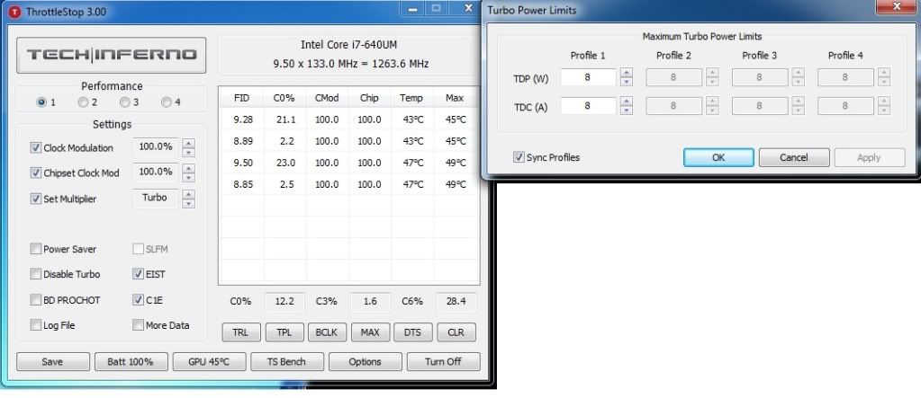Launch TS Bench

286,362
